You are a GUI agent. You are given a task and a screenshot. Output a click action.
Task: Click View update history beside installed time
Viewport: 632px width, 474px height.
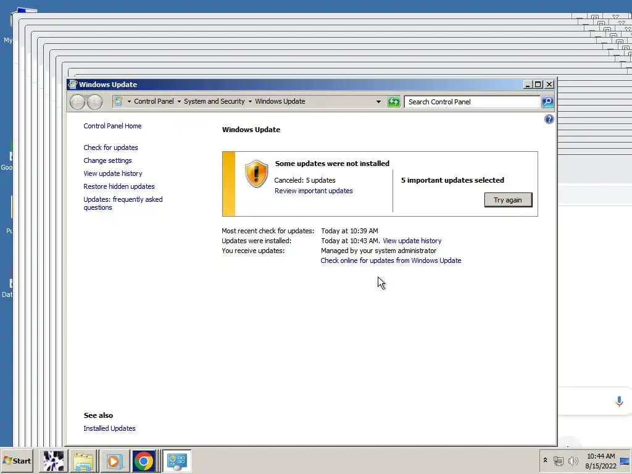click(412, 241)
